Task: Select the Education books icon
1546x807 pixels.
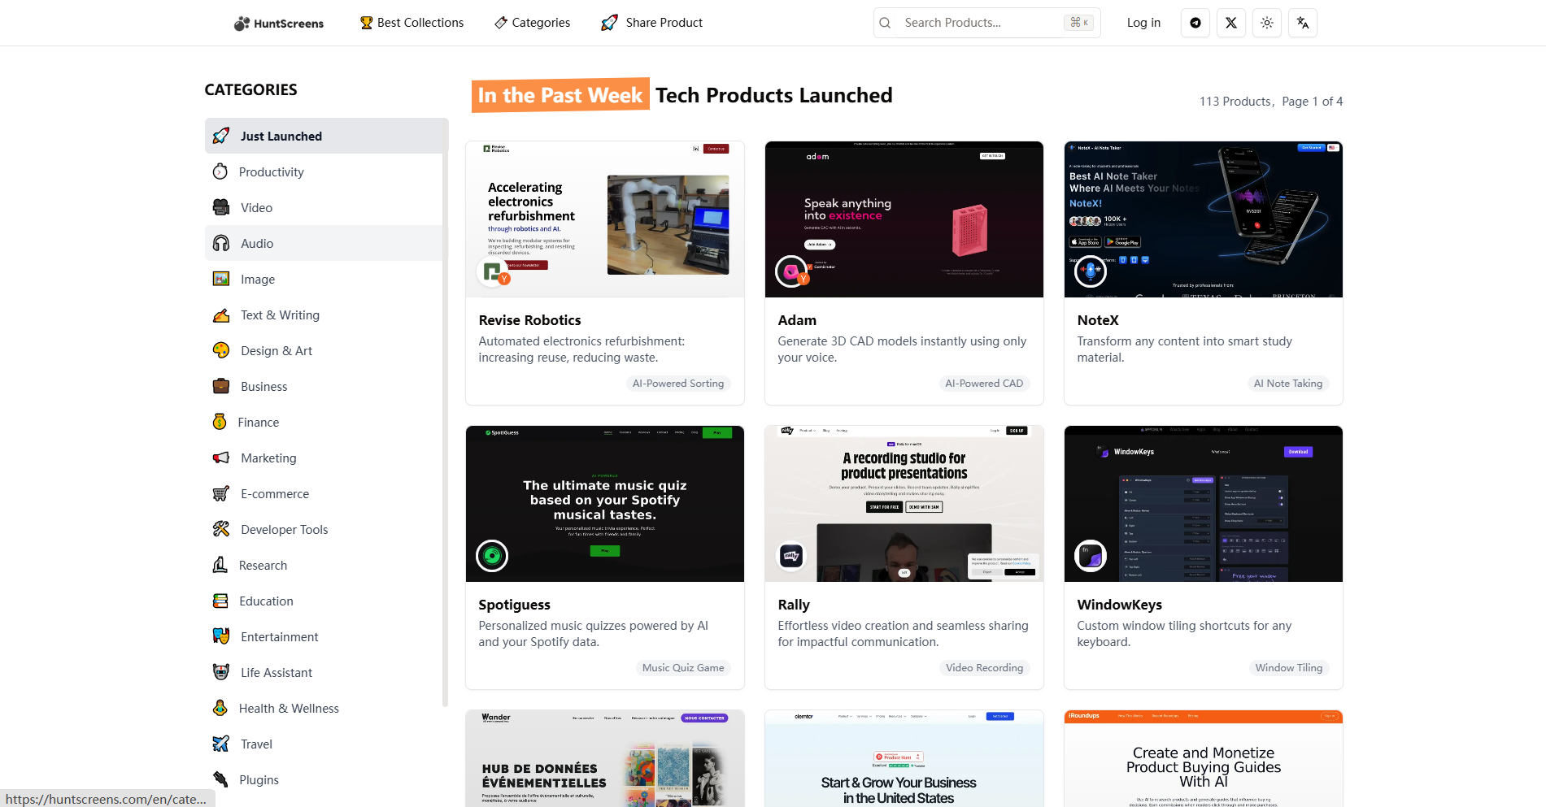Action: pos(220,601)
